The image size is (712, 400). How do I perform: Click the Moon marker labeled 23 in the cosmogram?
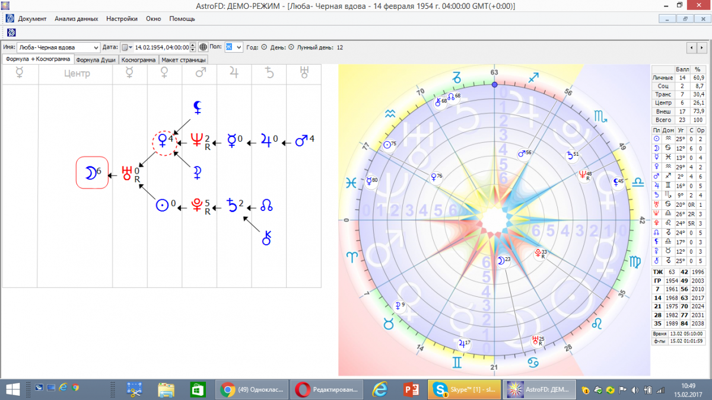(503, 260)
